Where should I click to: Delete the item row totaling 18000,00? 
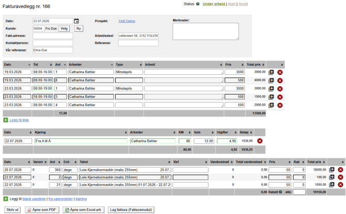click(340, 170)
